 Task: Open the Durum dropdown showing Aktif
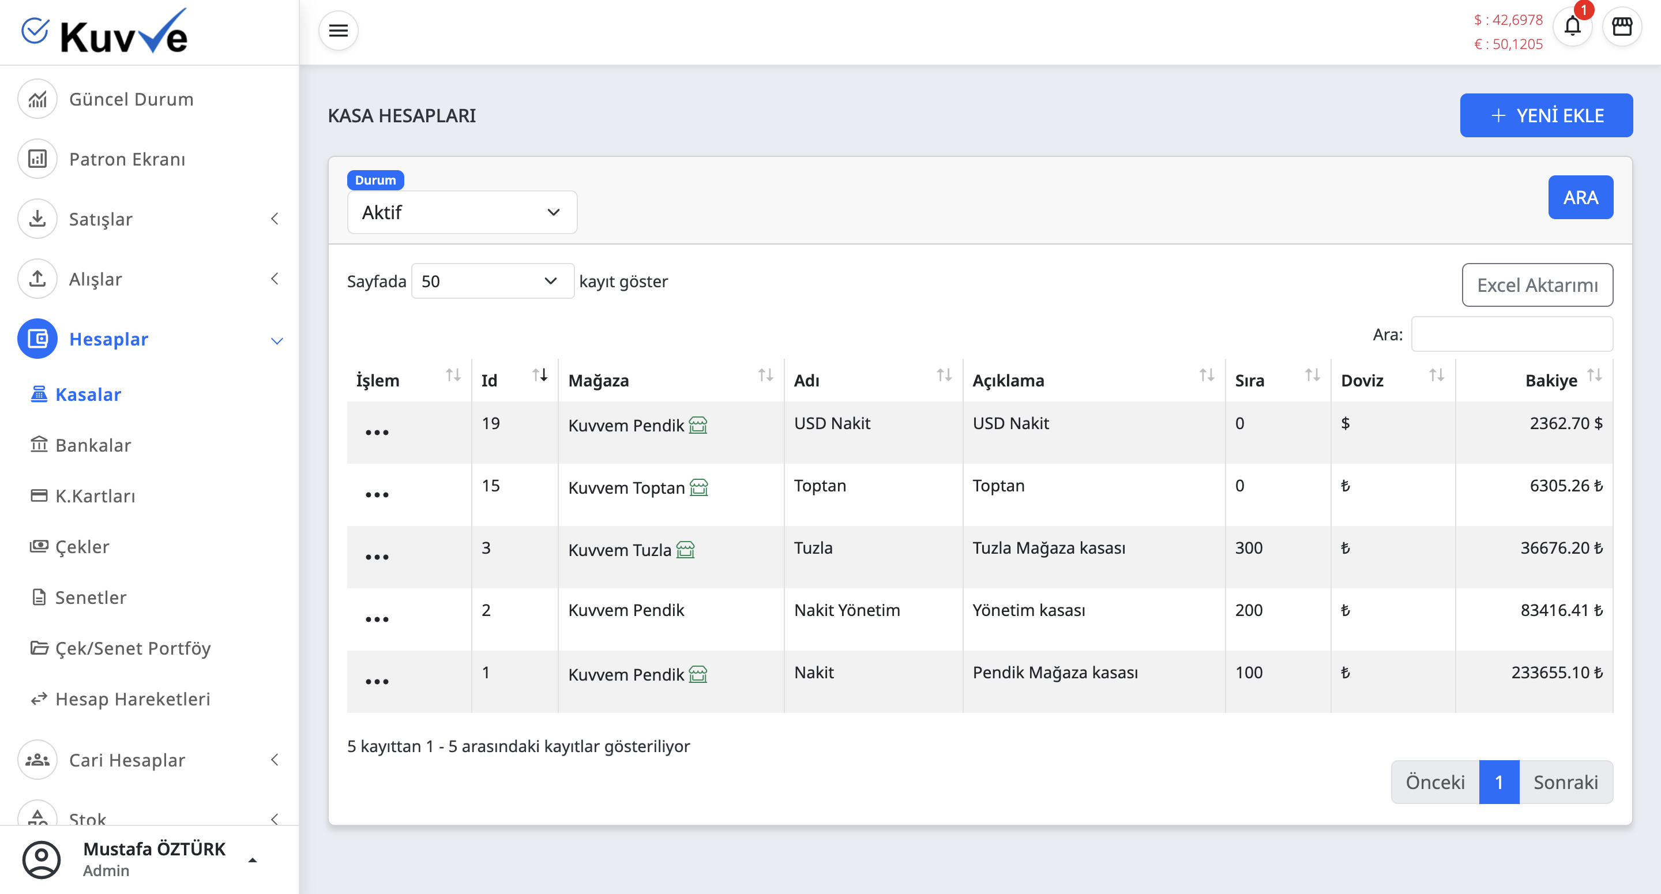point(461,212)
